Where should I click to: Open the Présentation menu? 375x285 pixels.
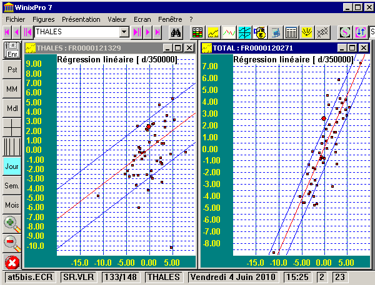[81, 19]
